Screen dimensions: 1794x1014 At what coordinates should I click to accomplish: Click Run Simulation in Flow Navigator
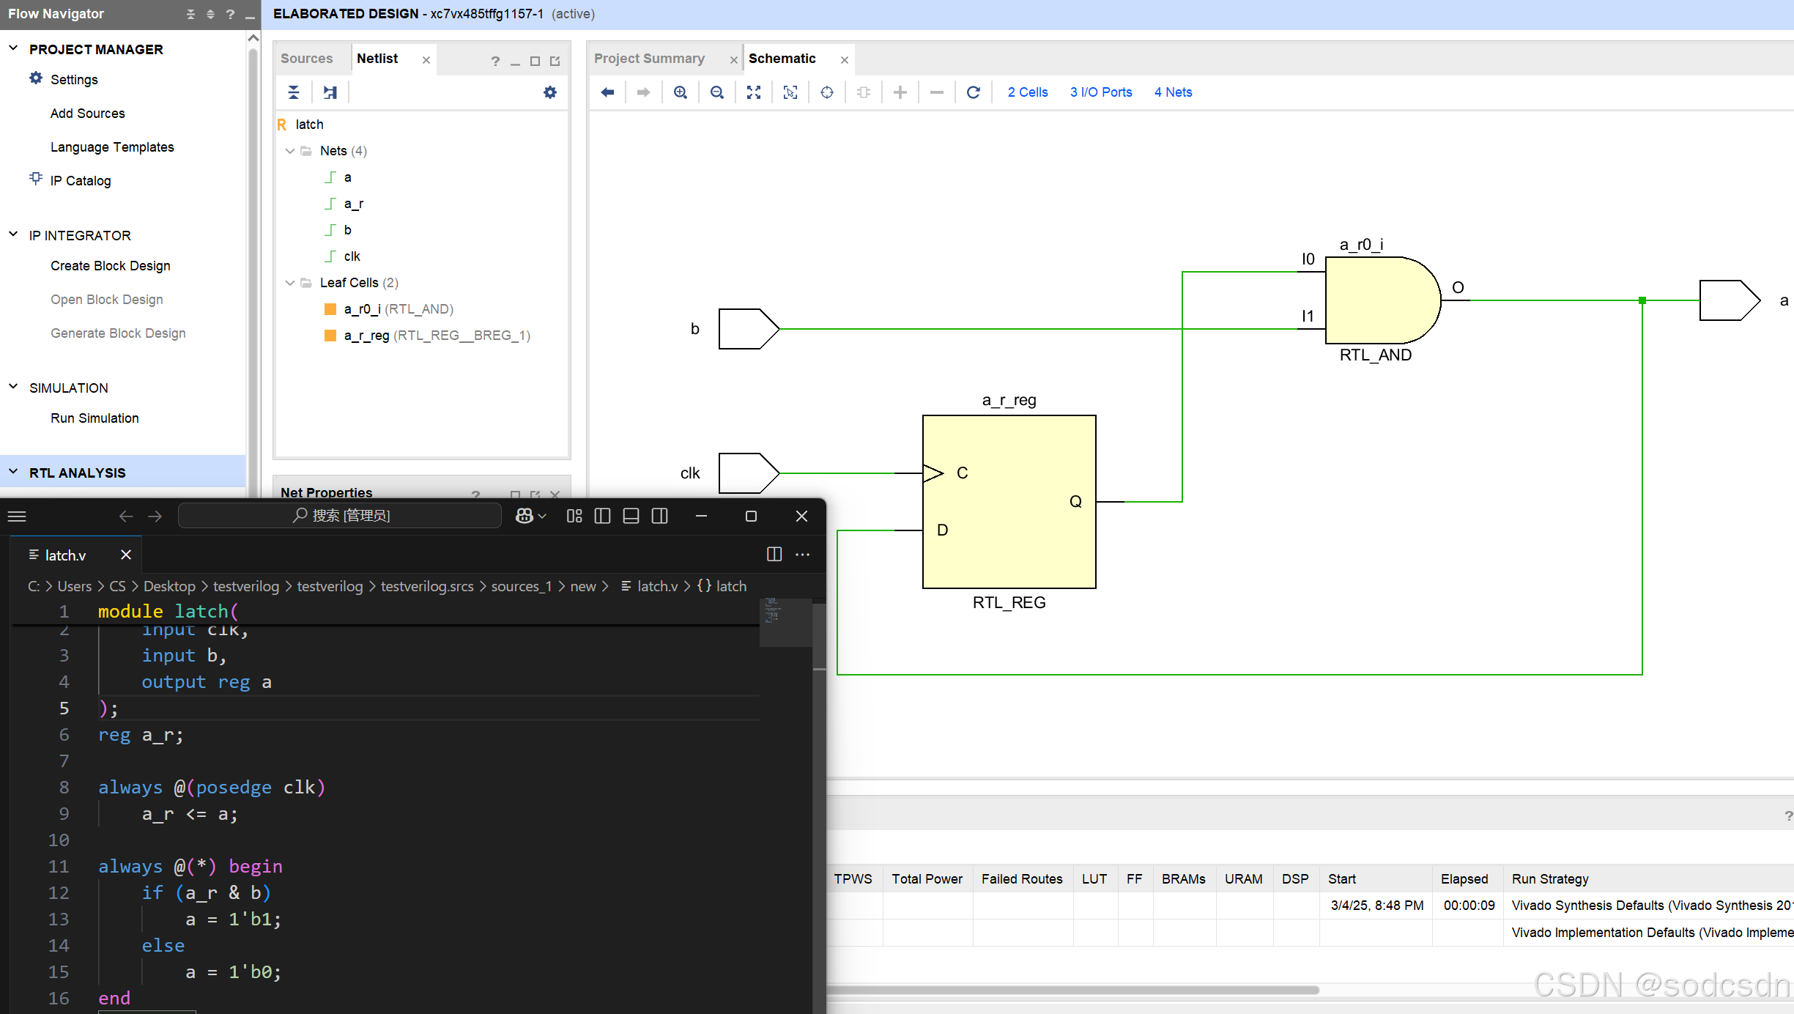click(x=94, y=418)
